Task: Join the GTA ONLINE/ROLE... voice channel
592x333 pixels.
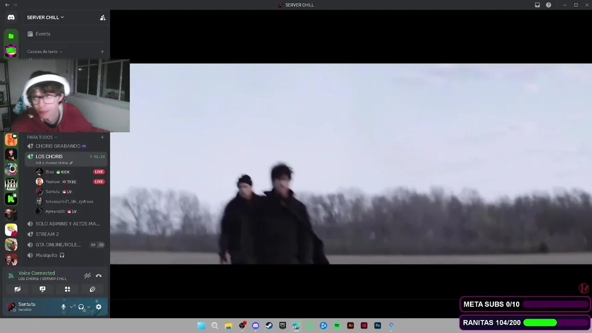Action: [66, 245]
